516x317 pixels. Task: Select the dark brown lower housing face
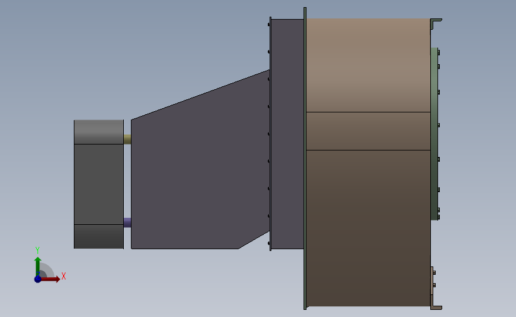(x=368, y=228)
